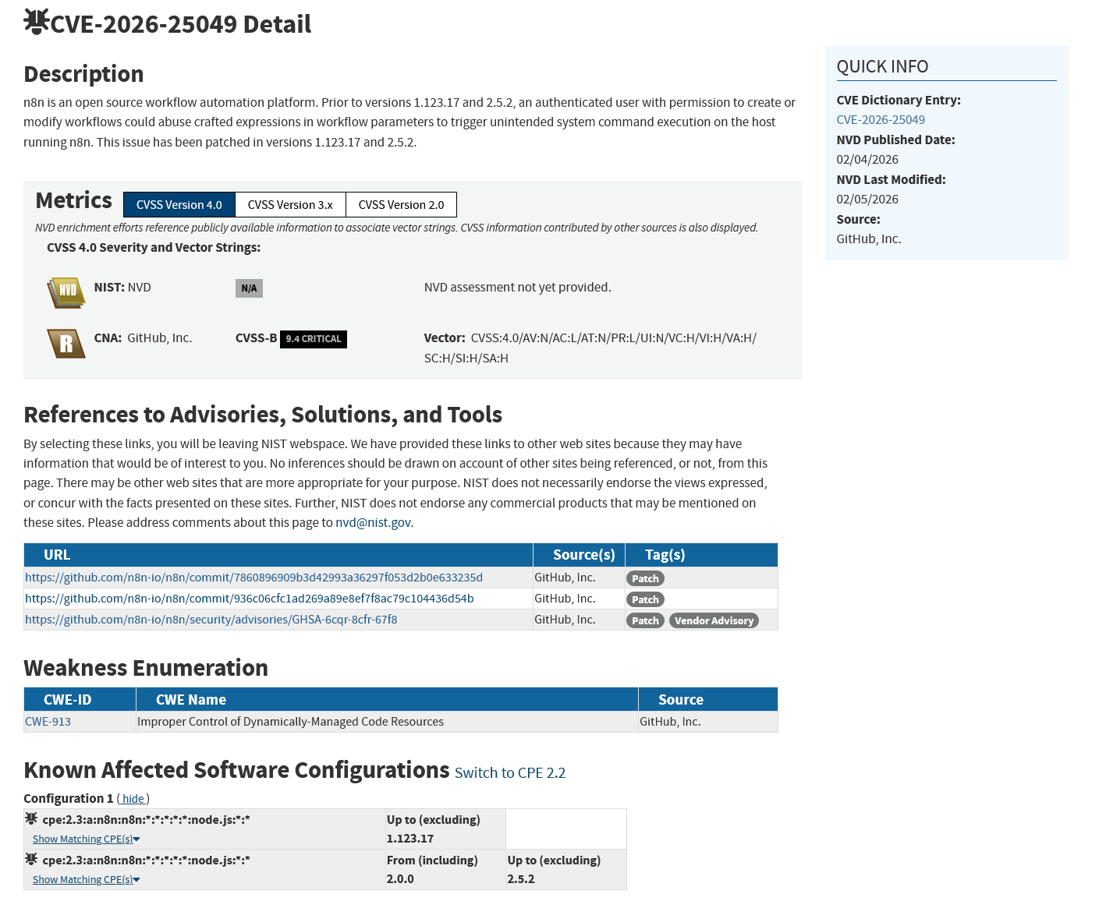Click the bug icon beside CVE-2026-25049 Detail heading

pos(36,22)
